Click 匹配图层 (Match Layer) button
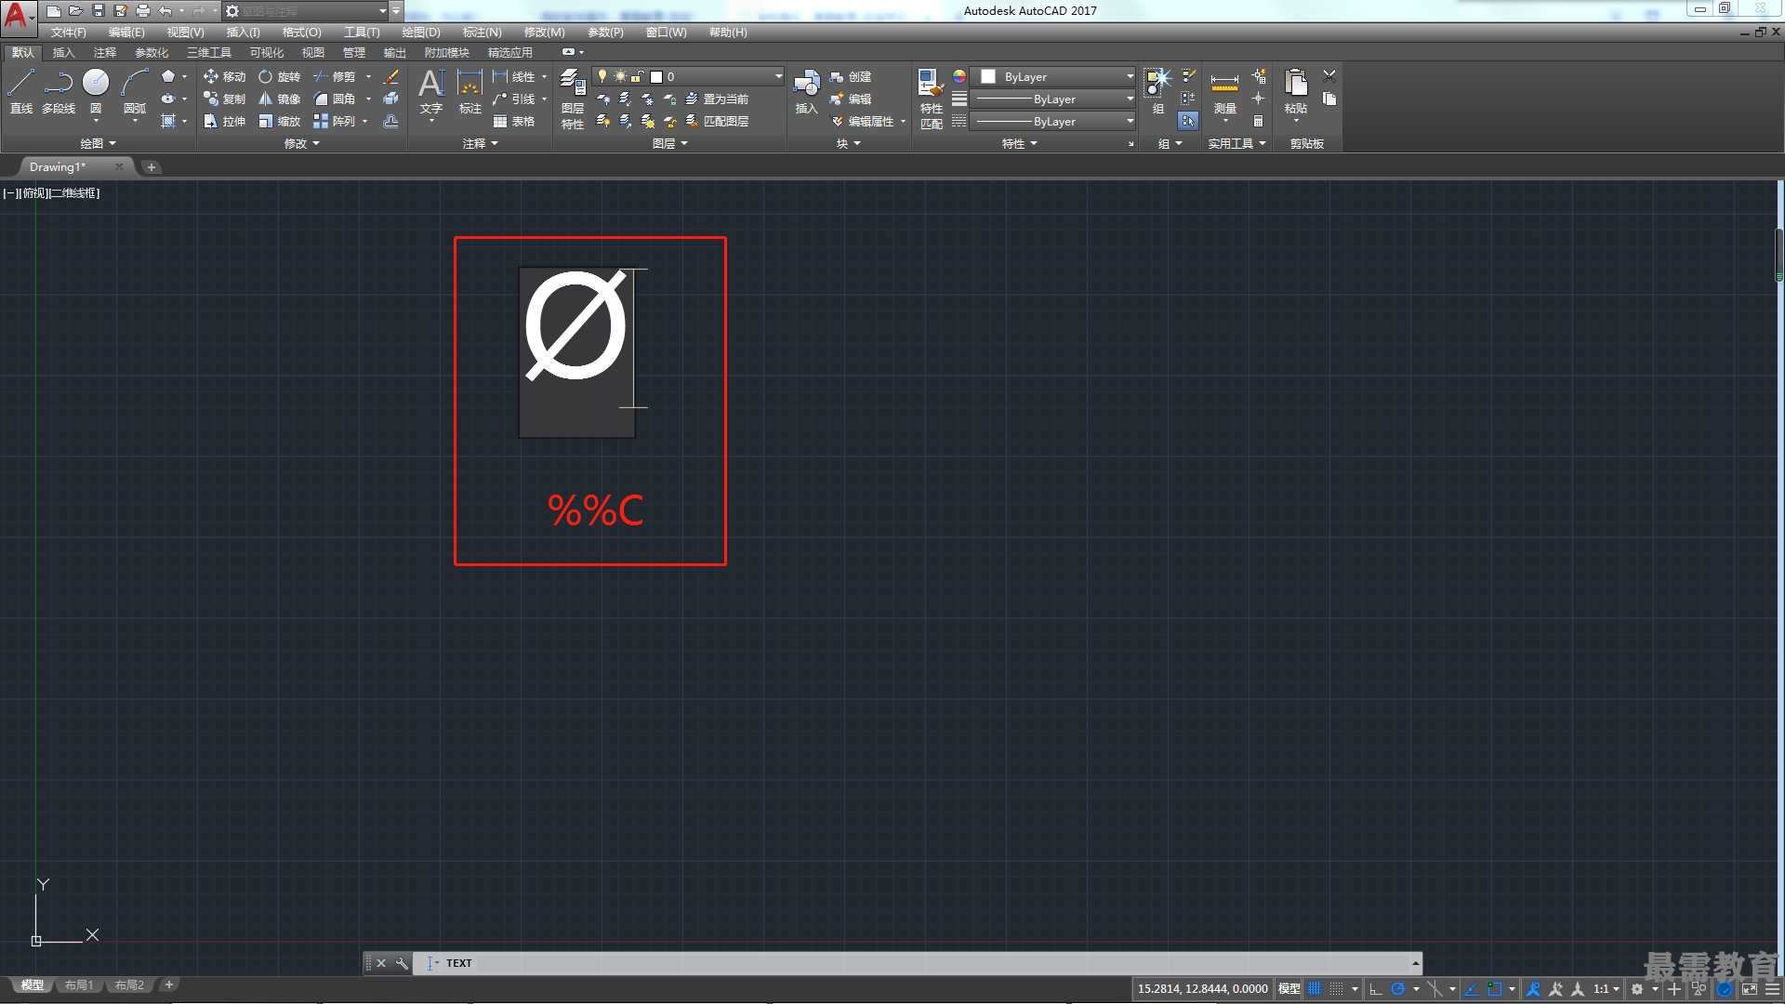The image size is (1785, 1004). pos(717,122)
